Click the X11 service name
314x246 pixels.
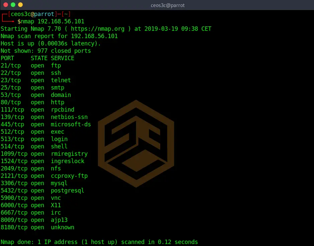pyautogui.click(x=56, y=205)
